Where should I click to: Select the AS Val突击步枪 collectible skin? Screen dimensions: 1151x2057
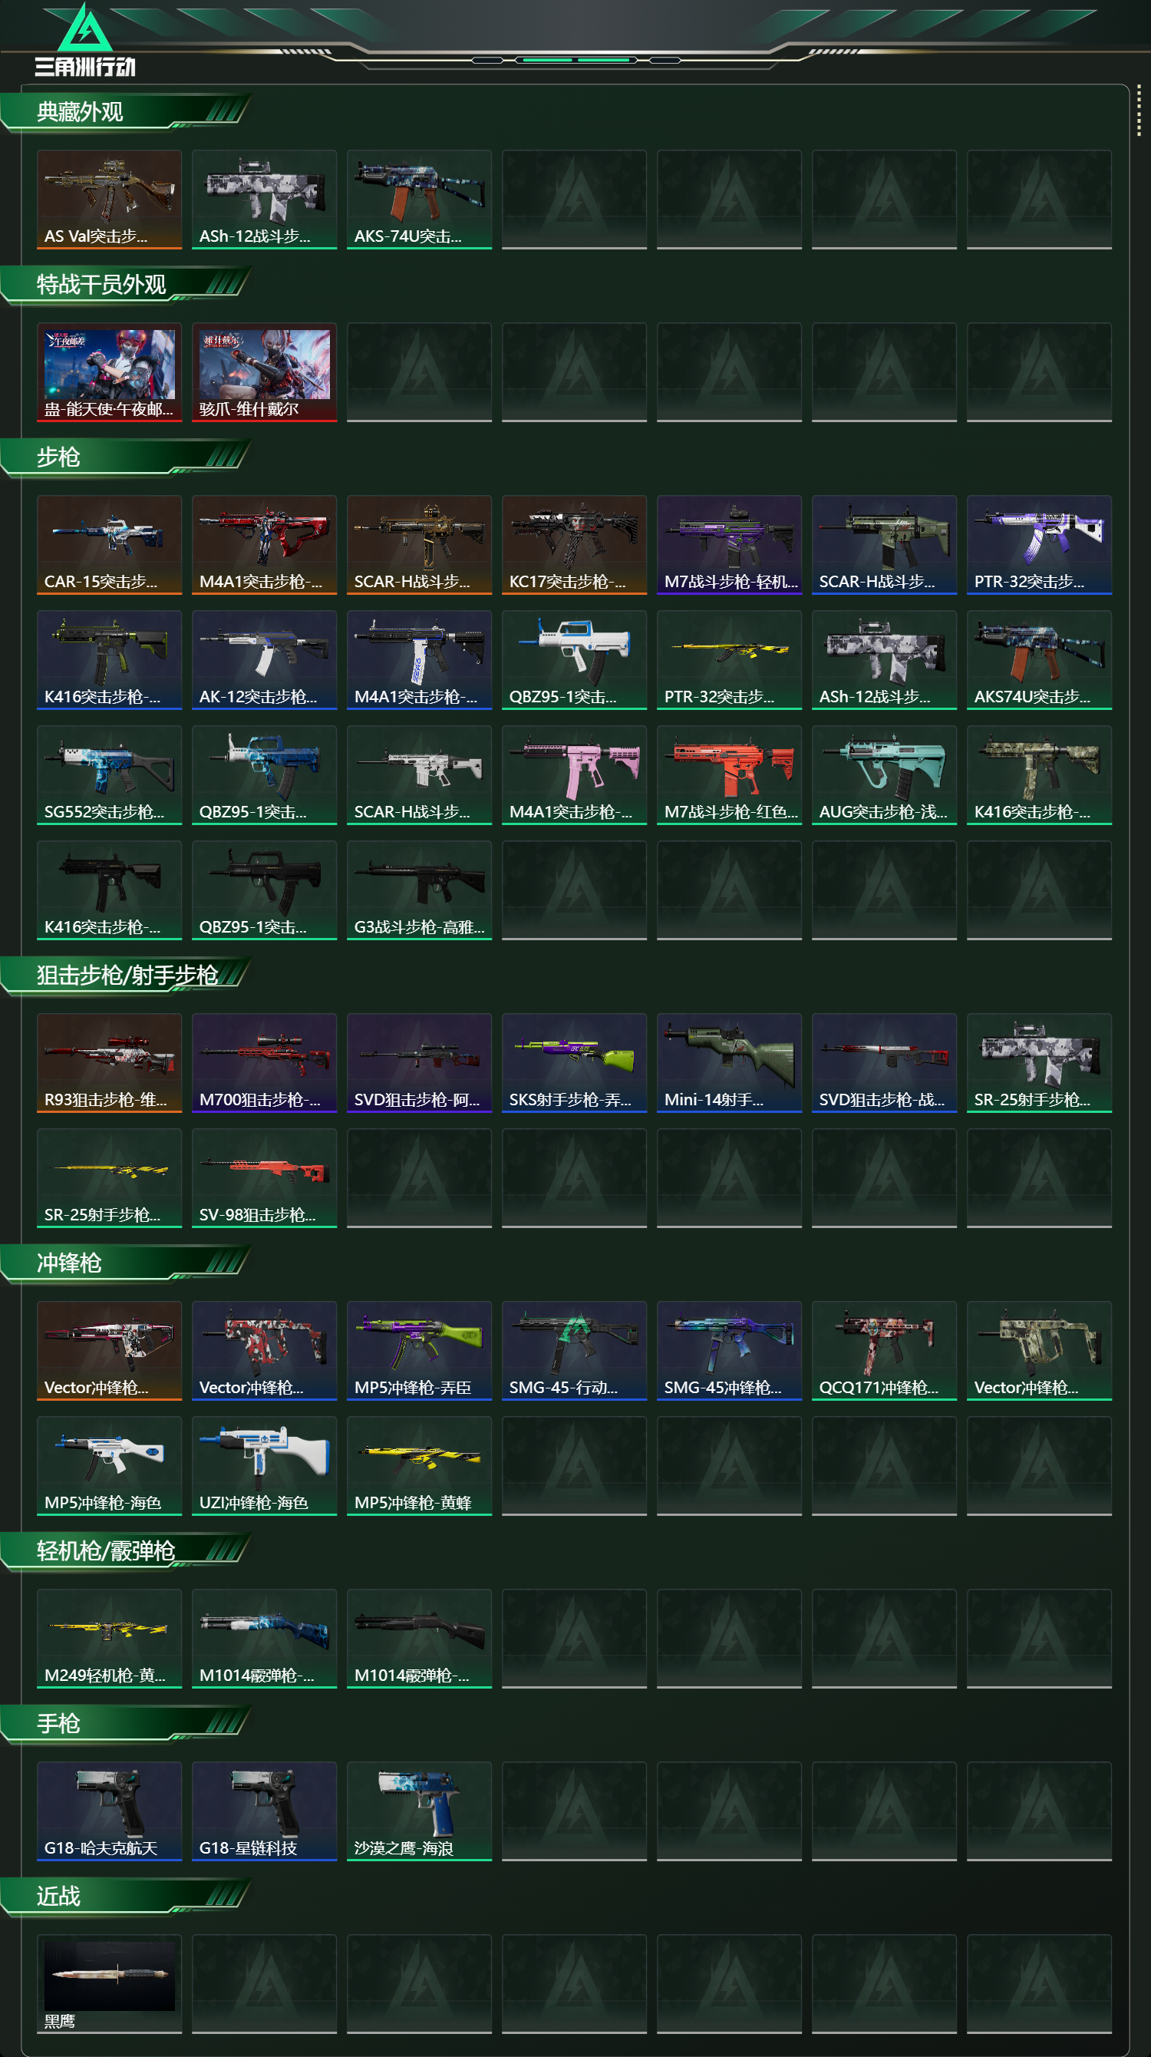tap(110, 200)
